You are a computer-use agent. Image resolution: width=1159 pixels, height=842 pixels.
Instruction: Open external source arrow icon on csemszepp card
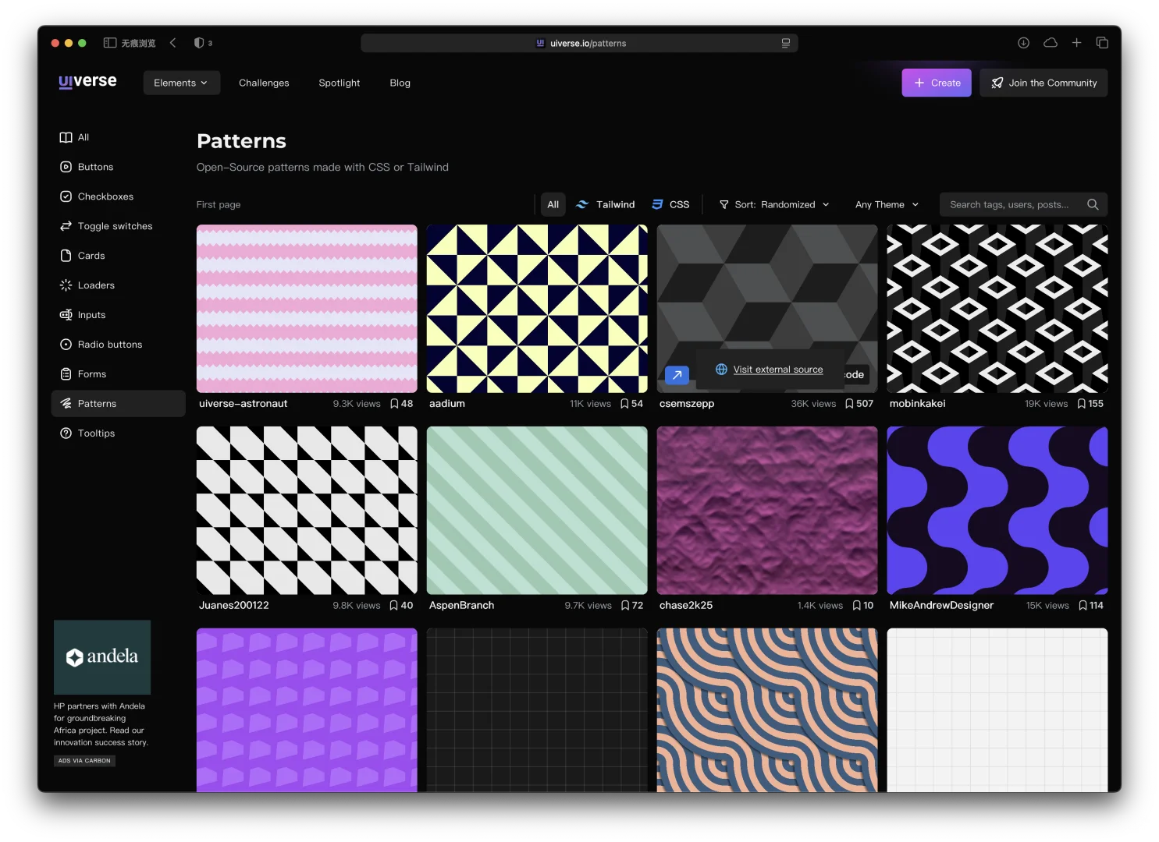(x=677, y=375)
